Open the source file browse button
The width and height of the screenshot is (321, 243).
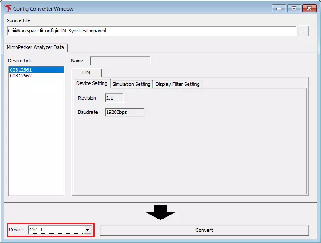(303, 31)
